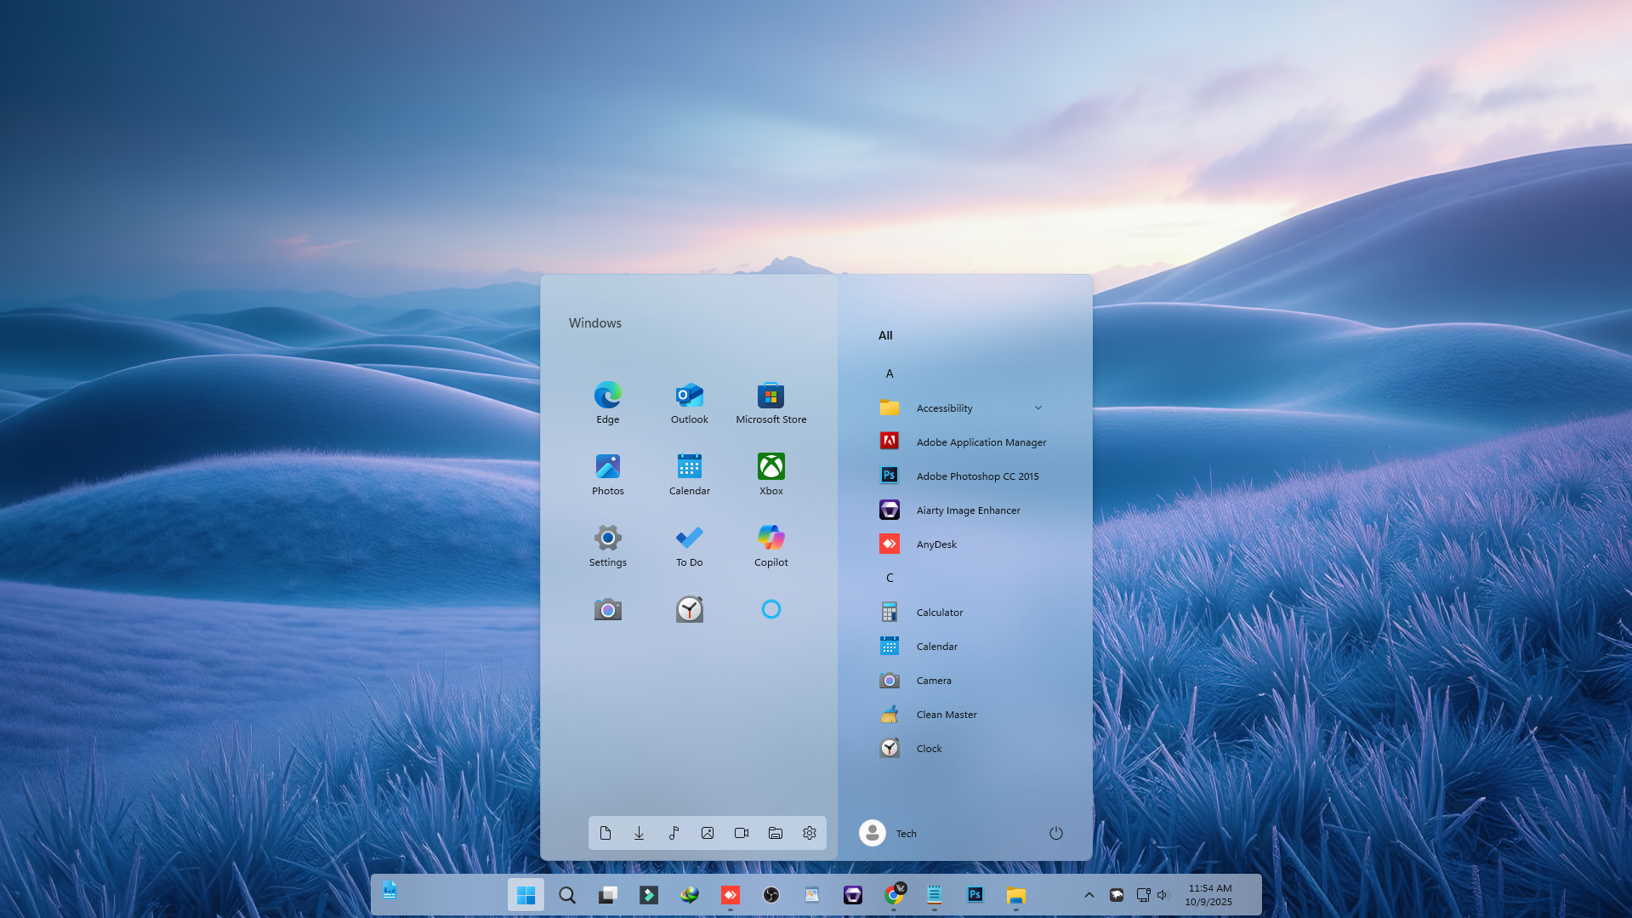Open the Edge browser from pinned apps
Viewport: 1632px width, 918px height.
(x=607, y=402)
